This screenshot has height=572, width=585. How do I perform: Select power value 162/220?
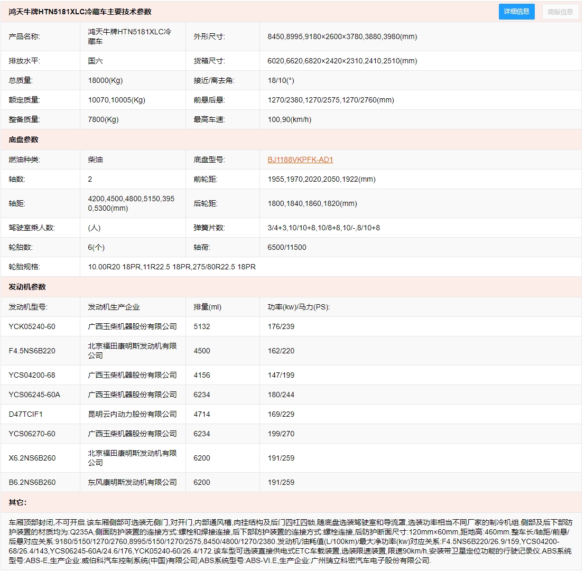point(282,351)
